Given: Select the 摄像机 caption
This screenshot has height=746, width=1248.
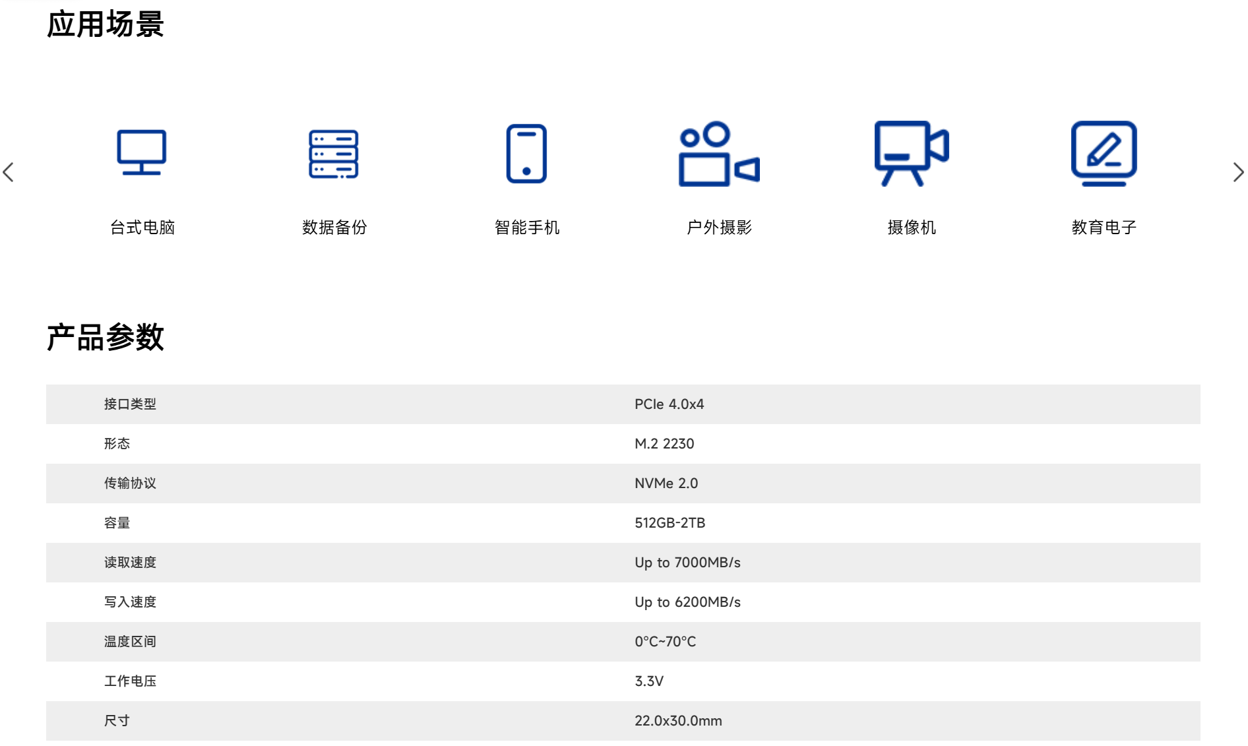Looking at the screenshot, I should [912, 228].
